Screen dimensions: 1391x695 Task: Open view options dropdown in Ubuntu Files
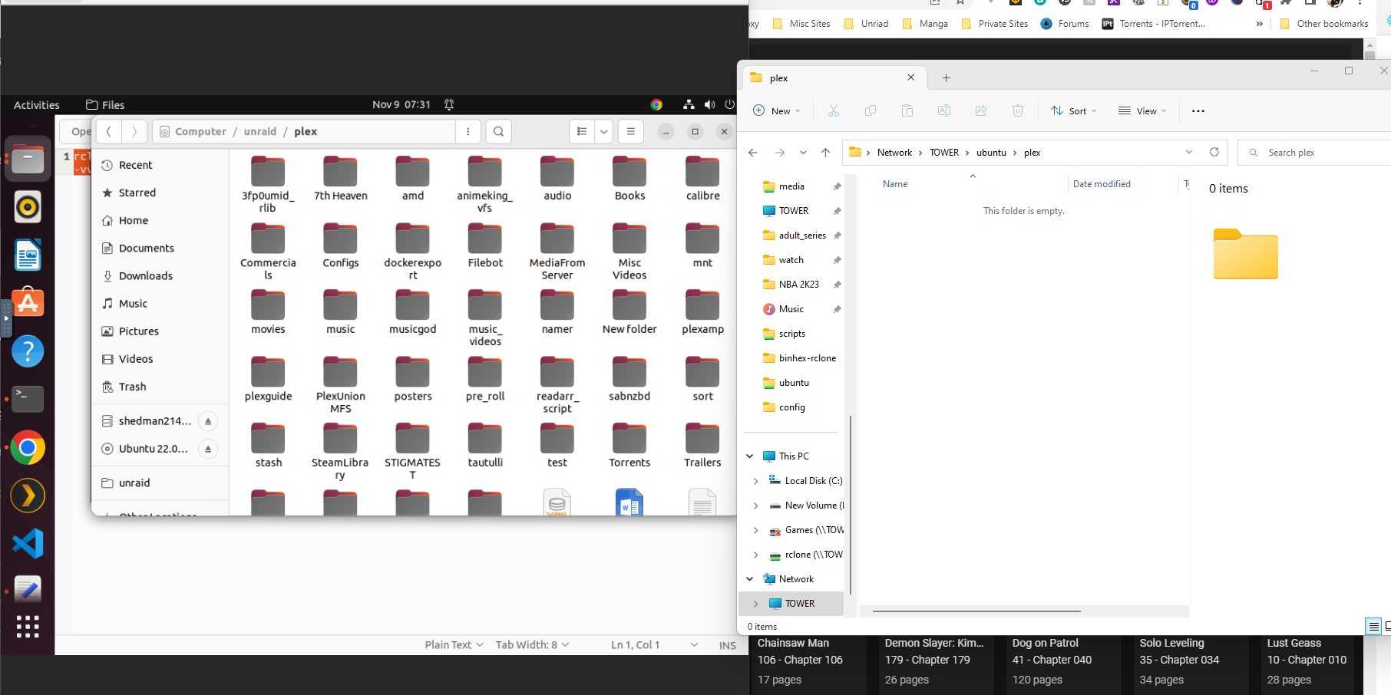point(604,131)
